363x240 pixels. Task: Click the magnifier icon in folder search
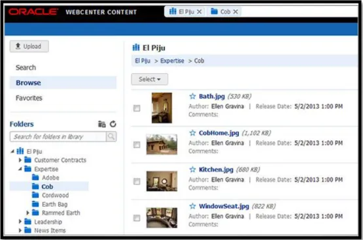tap(111, 136)
